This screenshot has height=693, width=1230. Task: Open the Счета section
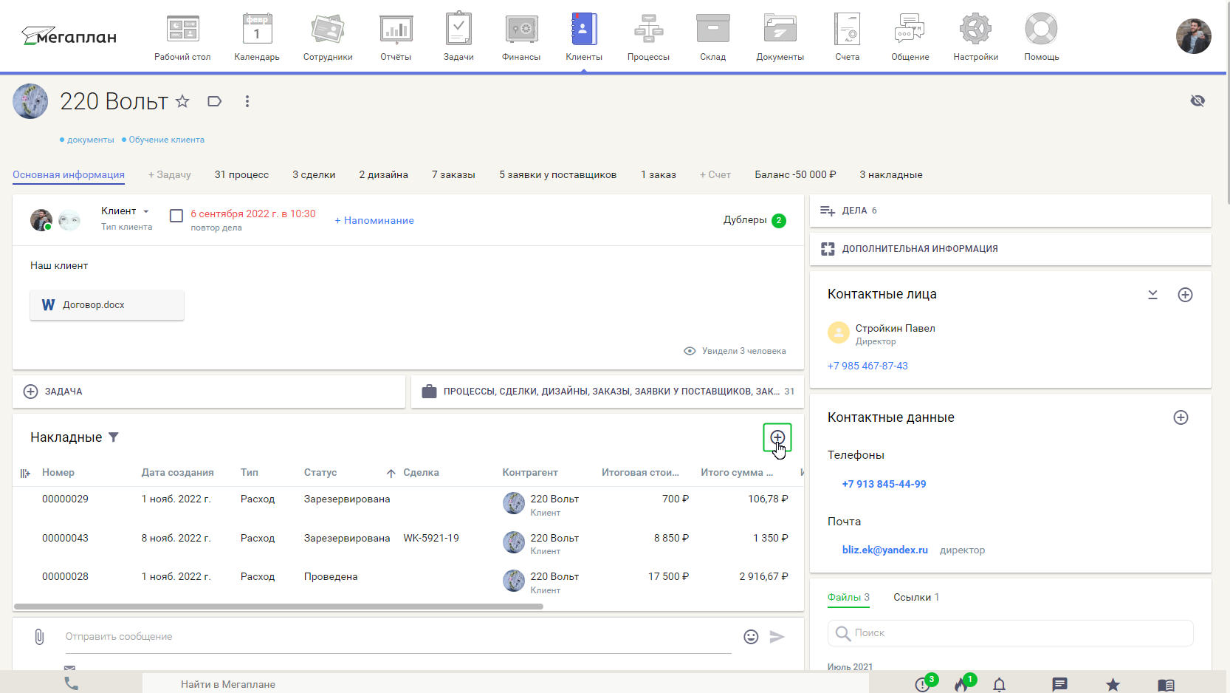click(848, 37)
